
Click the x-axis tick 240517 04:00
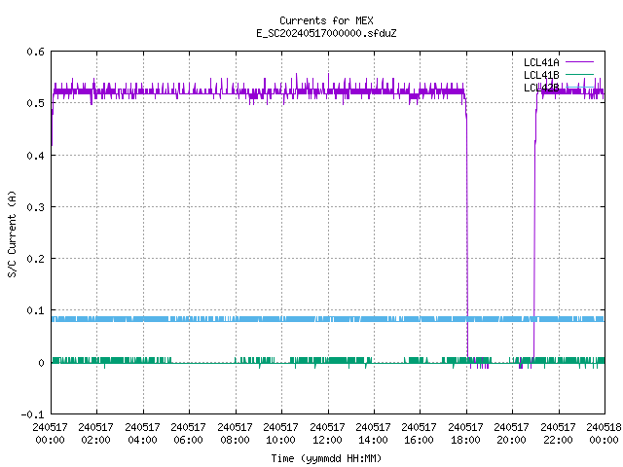click(142, 433)
